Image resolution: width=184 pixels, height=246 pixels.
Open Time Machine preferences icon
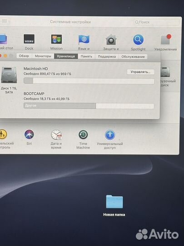83,134
